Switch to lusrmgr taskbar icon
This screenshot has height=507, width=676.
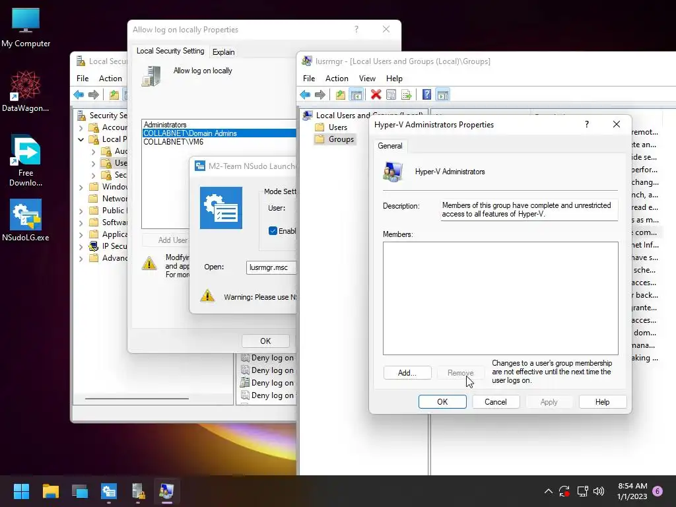167,491
